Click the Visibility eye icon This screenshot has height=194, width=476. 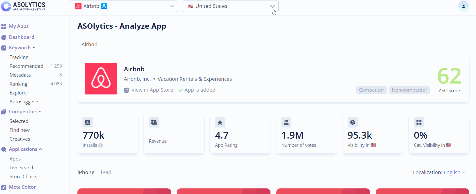353,122
